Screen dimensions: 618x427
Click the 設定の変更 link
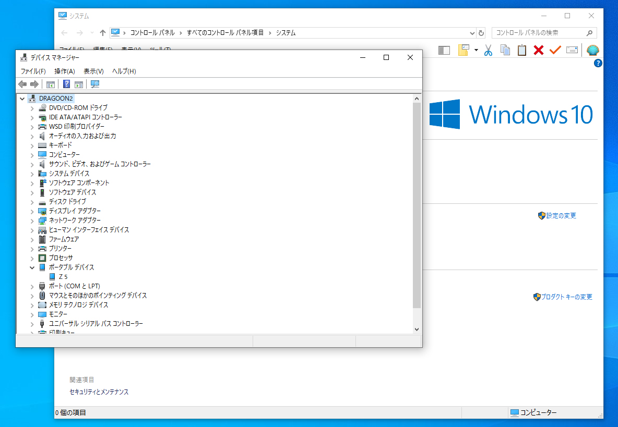[x=561, y=216]
